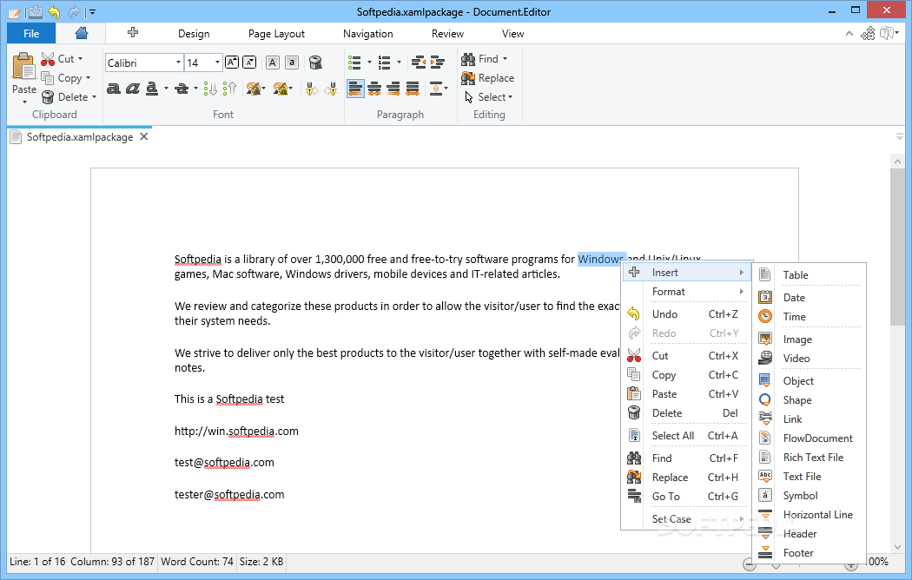912x580 pixels.
Task: Open the Select dropdown in Editing group
Action: [x=488, y=97]
